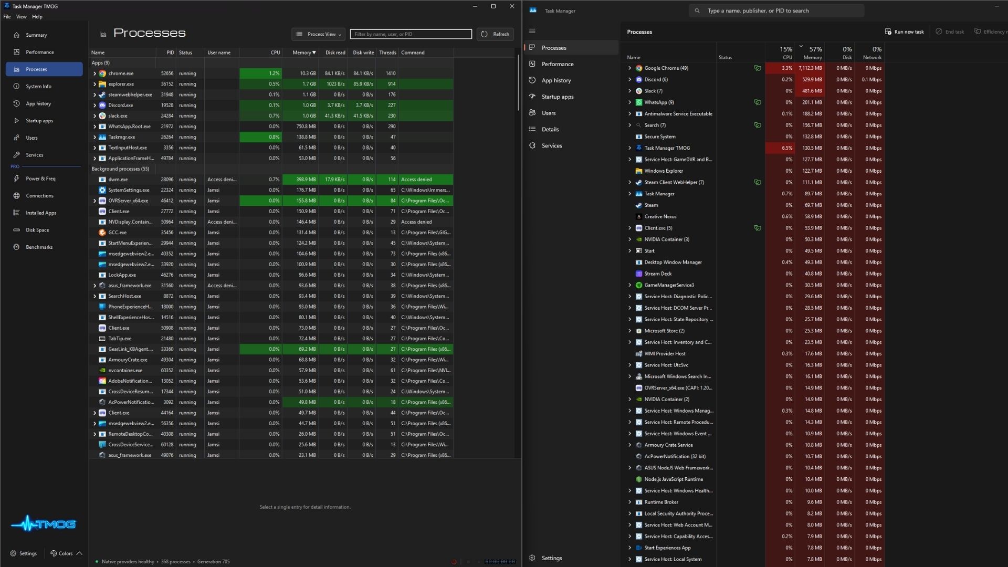Sort by the 15% CPU column header
The width and height of the screenshot is (1008, 567).
coord(780,52)
